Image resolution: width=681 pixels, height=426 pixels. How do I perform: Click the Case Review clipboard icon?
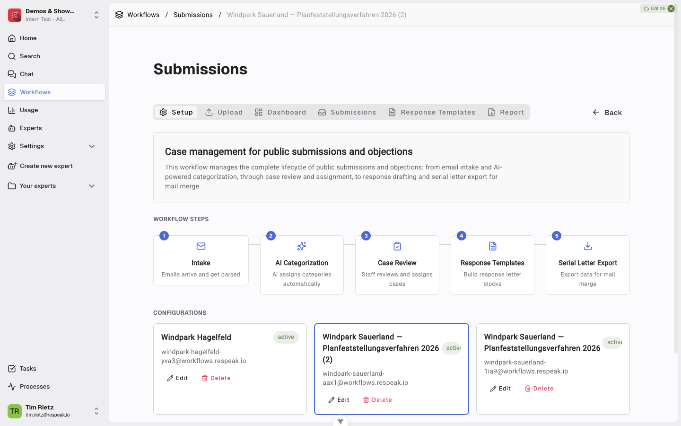pyautogui.click(x=397, y=246)
